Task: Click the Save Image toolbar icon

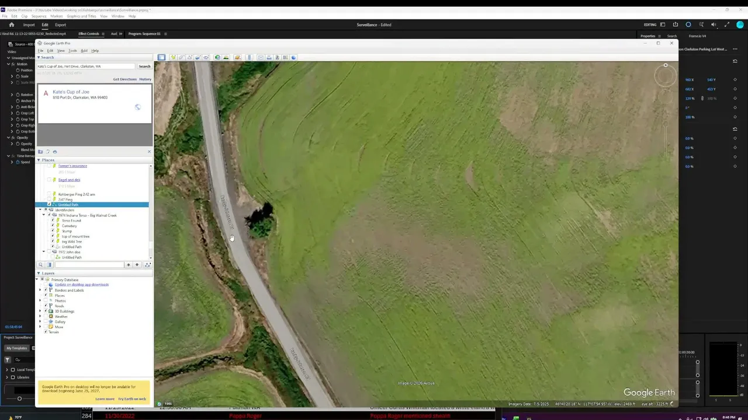Action: point(277,57)
